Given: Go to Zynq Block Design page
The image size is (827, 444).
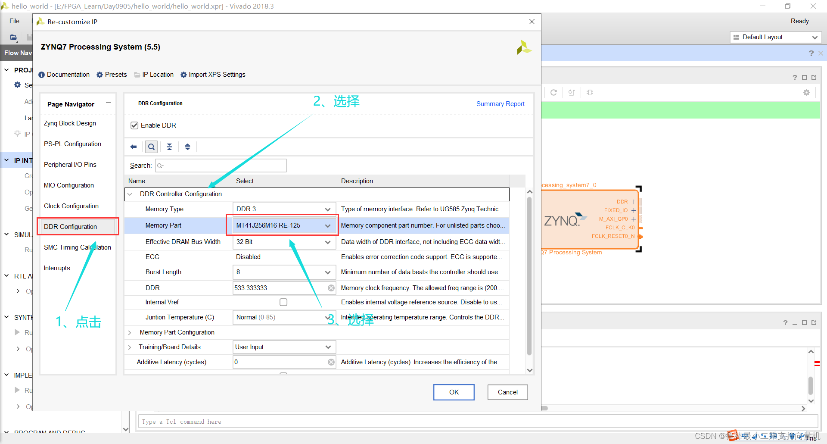Looking at the screenshot, I should [70, 123].
